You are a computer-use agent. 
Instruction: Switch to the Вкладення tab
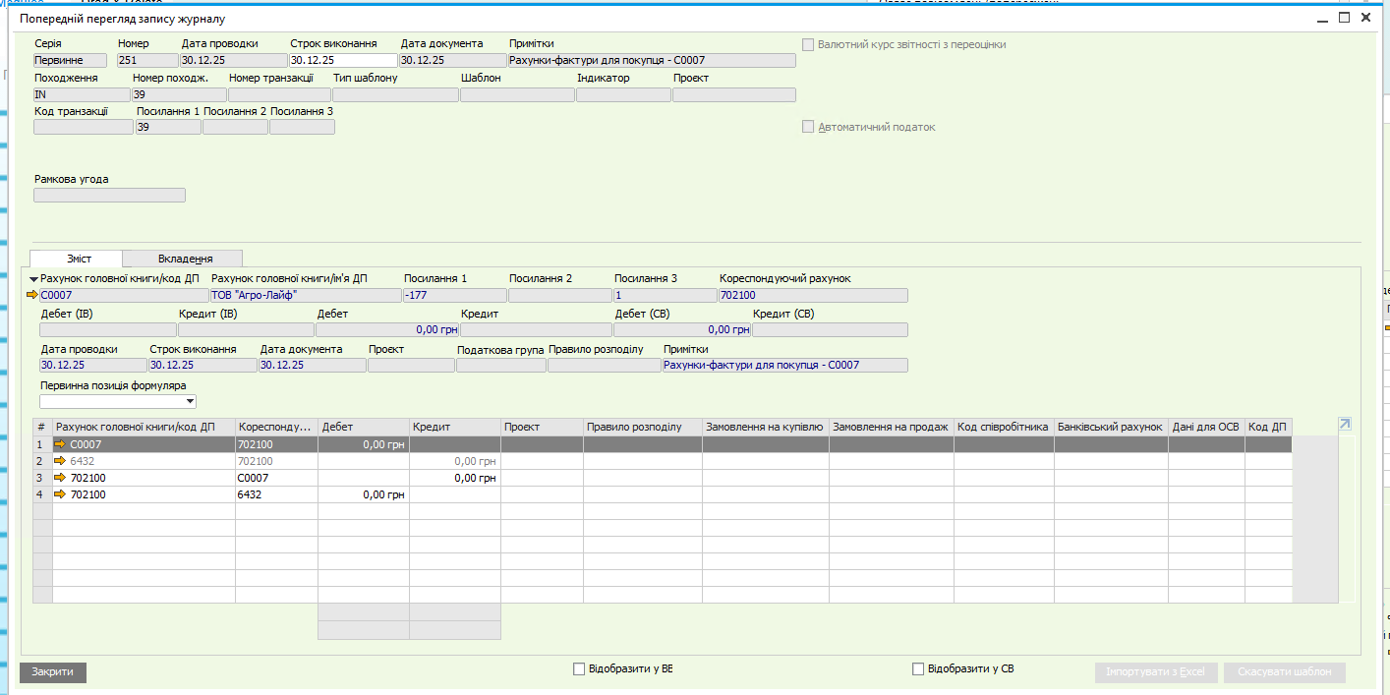[185, 259]
